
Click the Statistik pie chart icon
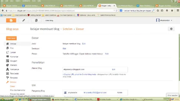(7, 65)
